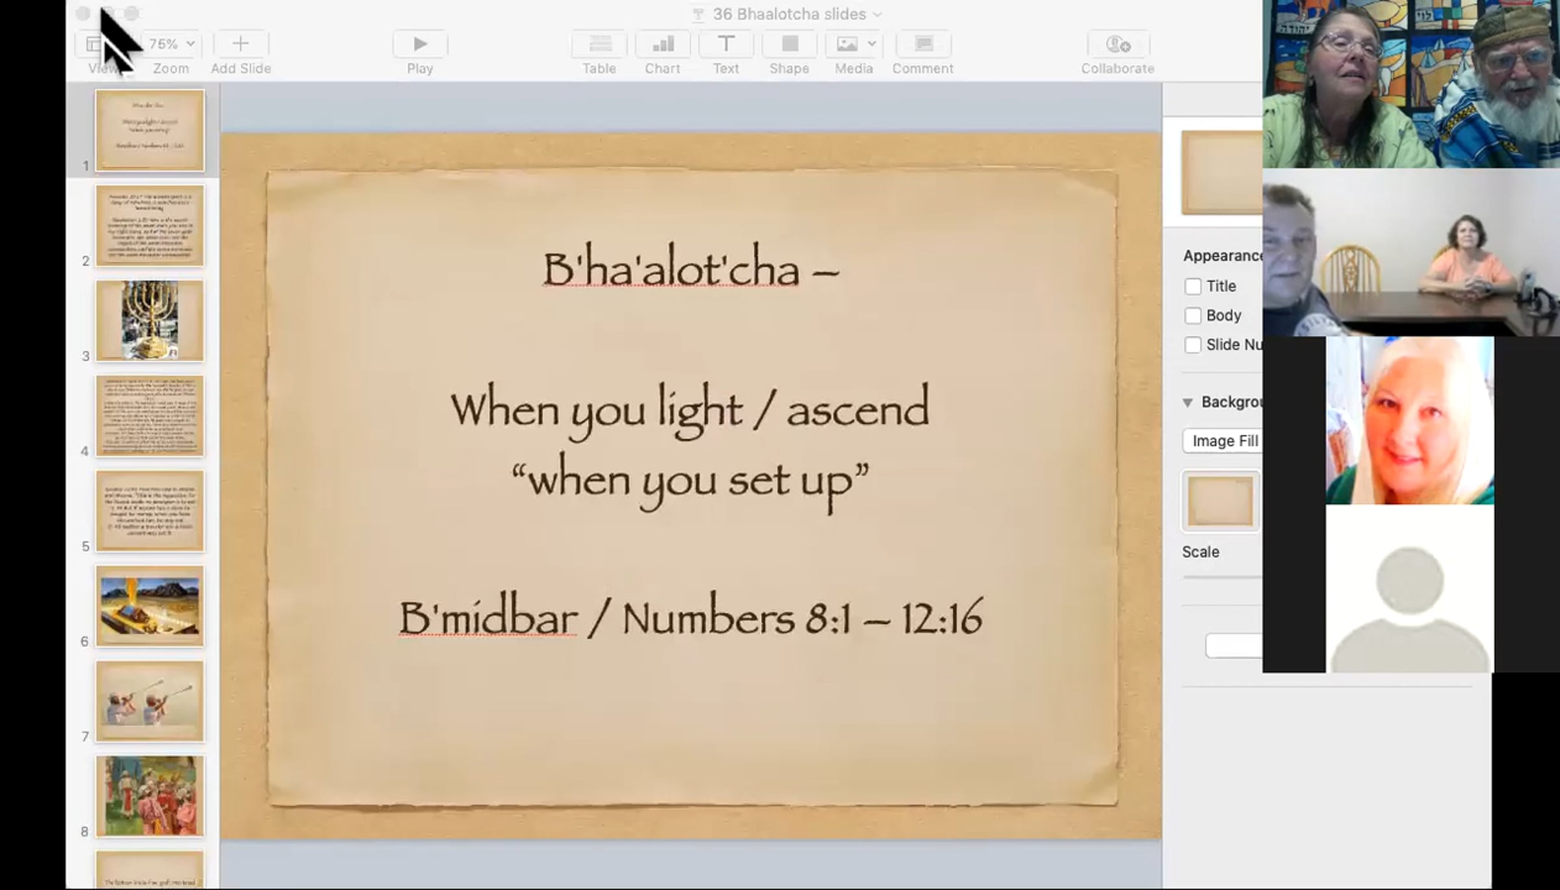Click the Add Slide plus icon
Screen dimensions: 1560x890
click(x=240, y=44)
